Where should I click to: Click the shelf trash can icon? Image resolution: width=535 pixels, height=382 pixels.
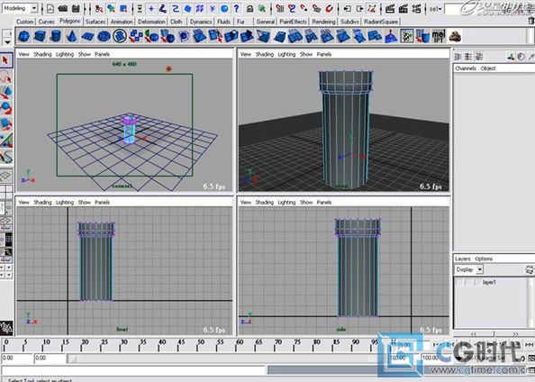(x=531, y=21)
